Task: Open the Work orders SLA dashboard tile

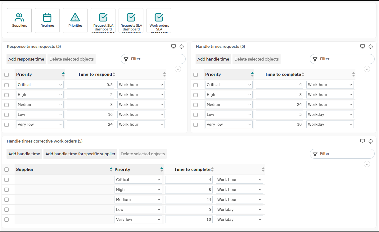Action: click(x=159, y=20)
